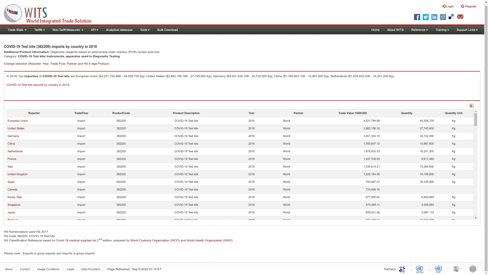488x275 pixels.
Task: Click trade value 4,221,794.88 cell
Action: pos(371,121)
